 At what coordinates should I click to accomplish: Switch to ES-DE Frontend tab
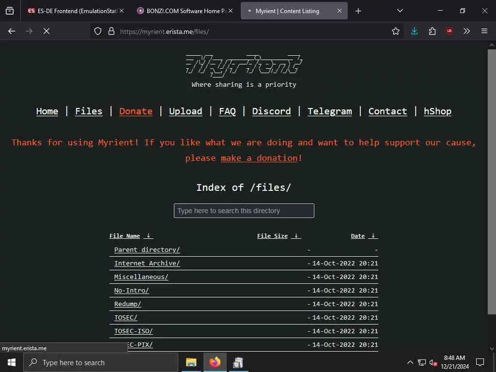tap(76, 11)
